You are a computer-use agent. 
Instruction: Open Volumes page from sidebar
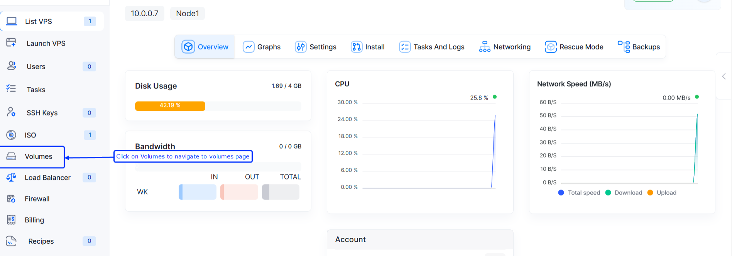click(x=38, y=156)
